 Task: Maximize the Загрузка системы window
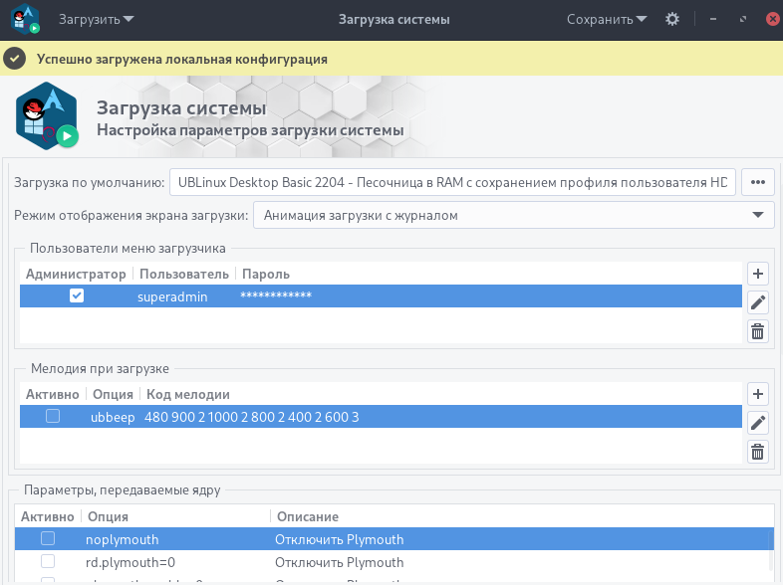click(x=743, y=20)
